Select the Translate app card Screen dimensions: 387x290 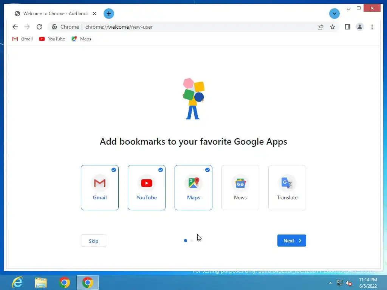[287, 188]
